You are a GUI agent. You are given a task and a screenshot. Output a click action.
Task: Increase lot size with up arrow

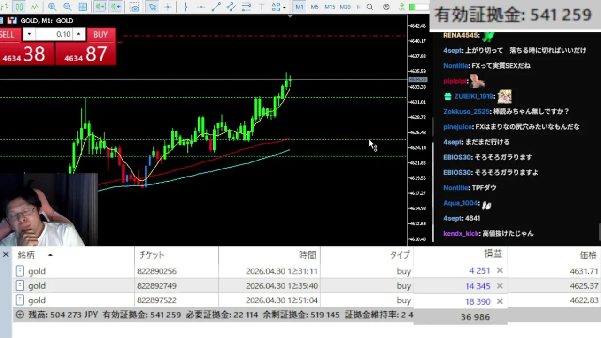(x=78, y=34)
